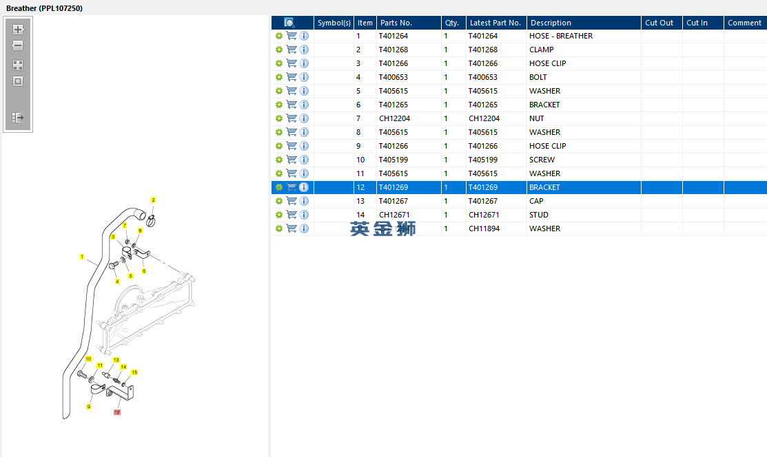Open info for NUT CH12204
This screenshot has height=457, width=767.
coord(304,118)
